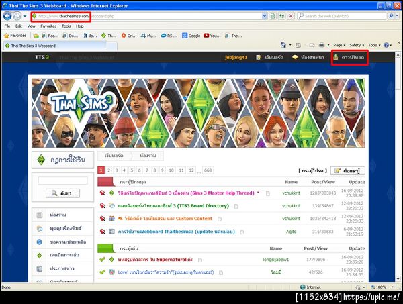Screen dimensions: 403x304
Task: Click the TTS3 logo in site header
Action: tap(42, 57)
